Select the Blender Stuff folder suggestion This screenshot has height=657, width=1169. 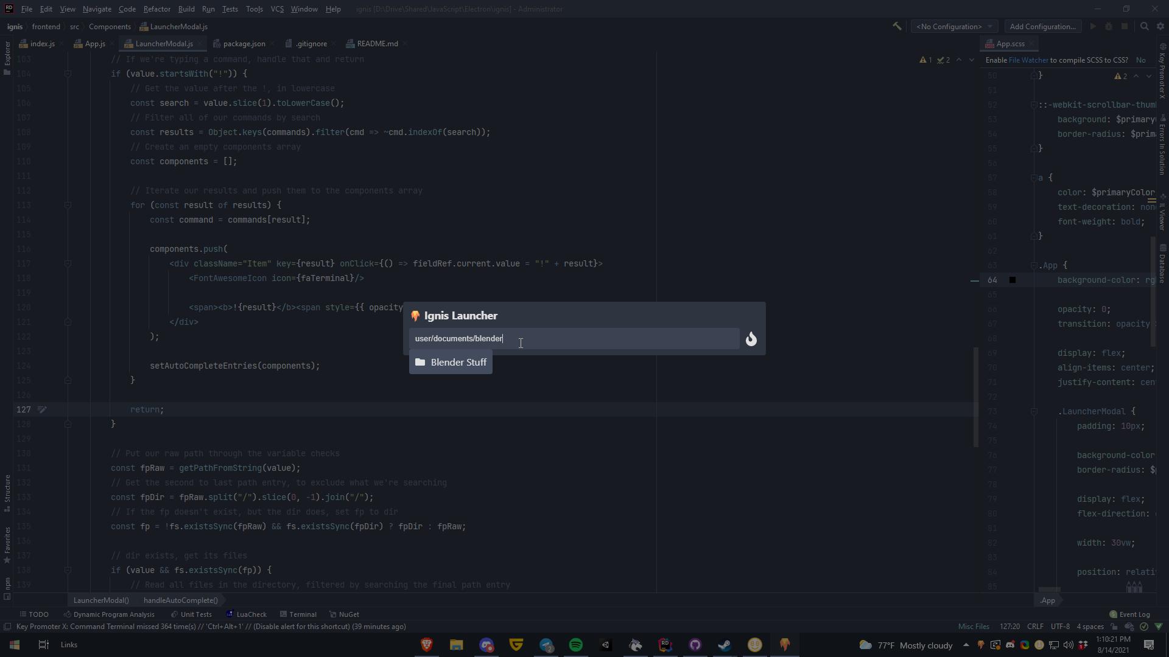click(451, 363)
